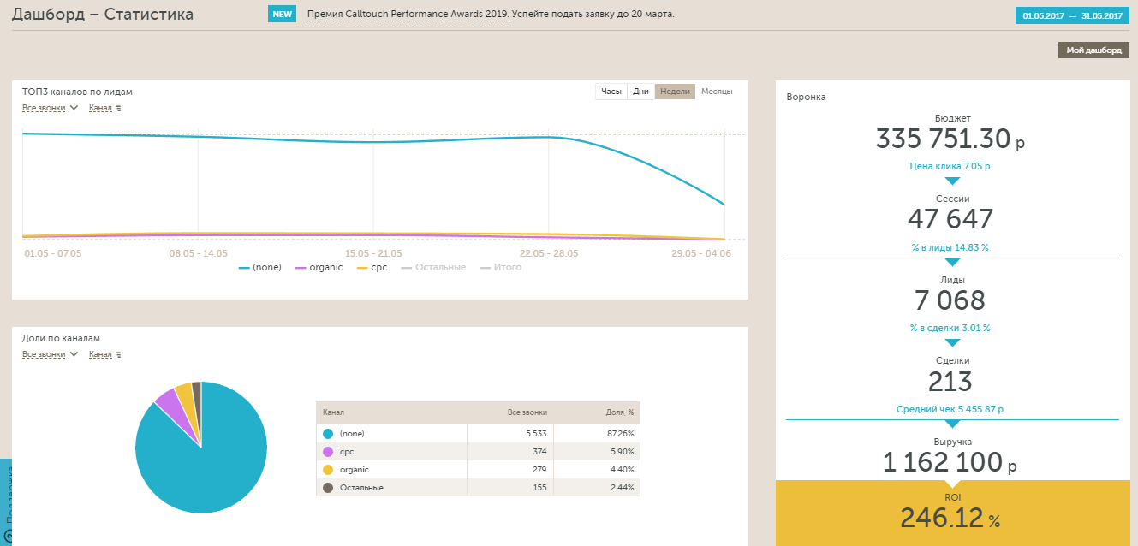The width and height of the screenshot is (1138, 546).
Task: Click the NEW badge beside the announcement
Action: pyautogui.click(x=282, y=15)
